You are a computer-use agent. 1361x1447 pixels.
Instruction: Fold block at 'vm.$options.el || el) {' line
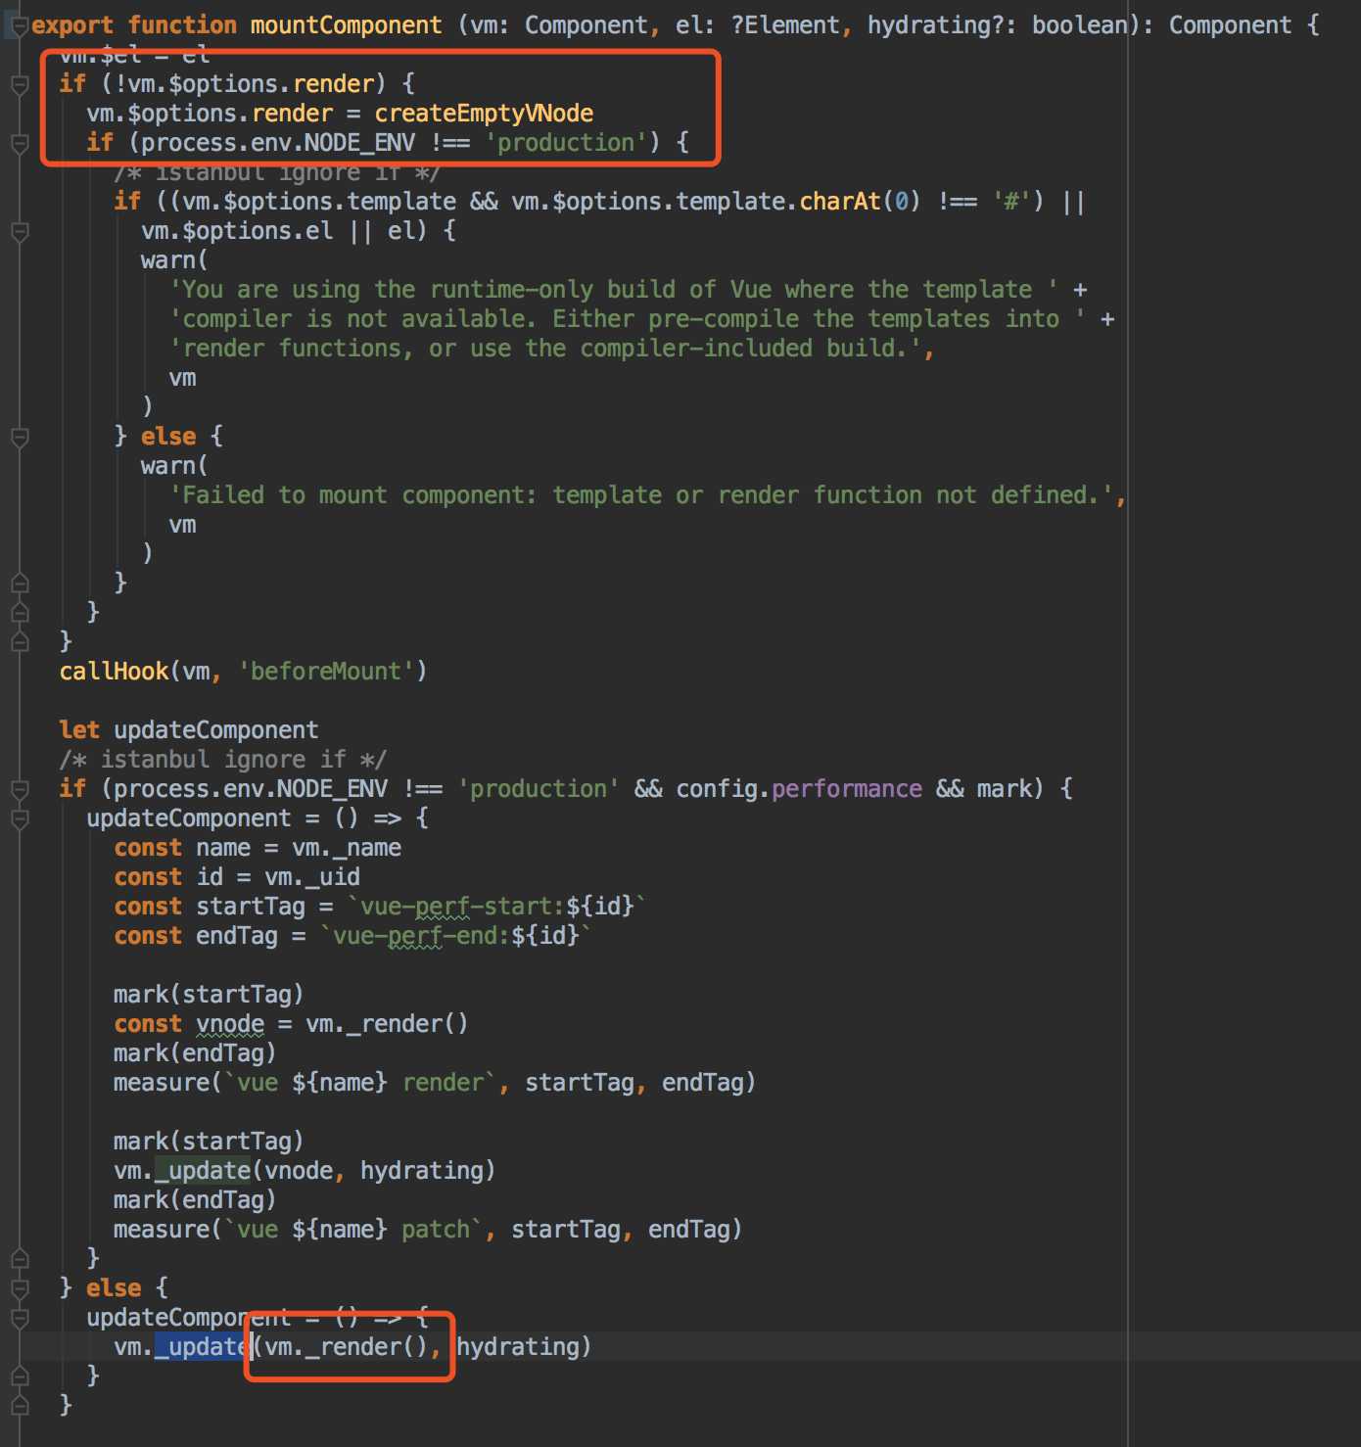pos(20,232)
